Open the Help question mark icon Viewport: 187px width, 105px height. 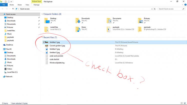tap(186, 5)
